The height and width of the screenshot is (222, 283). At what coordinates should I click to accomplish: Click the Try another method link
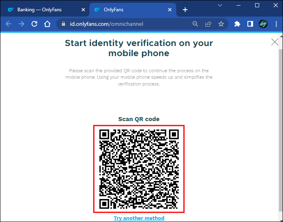[x=139, y=218]
